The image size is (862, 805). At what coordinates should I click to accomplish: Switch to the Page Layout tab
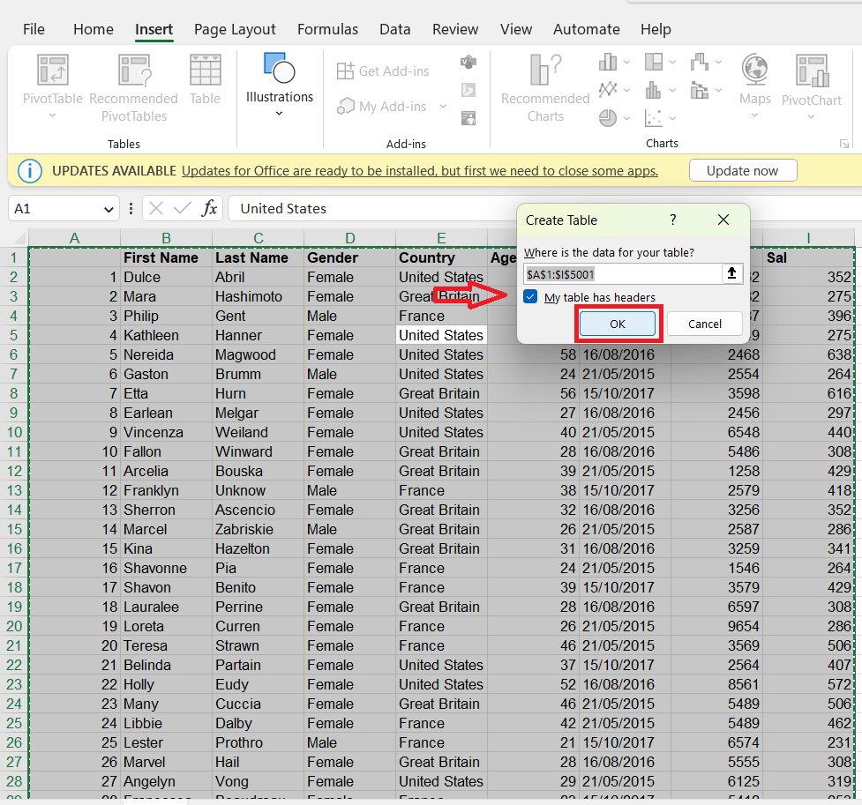pos(235,29)
